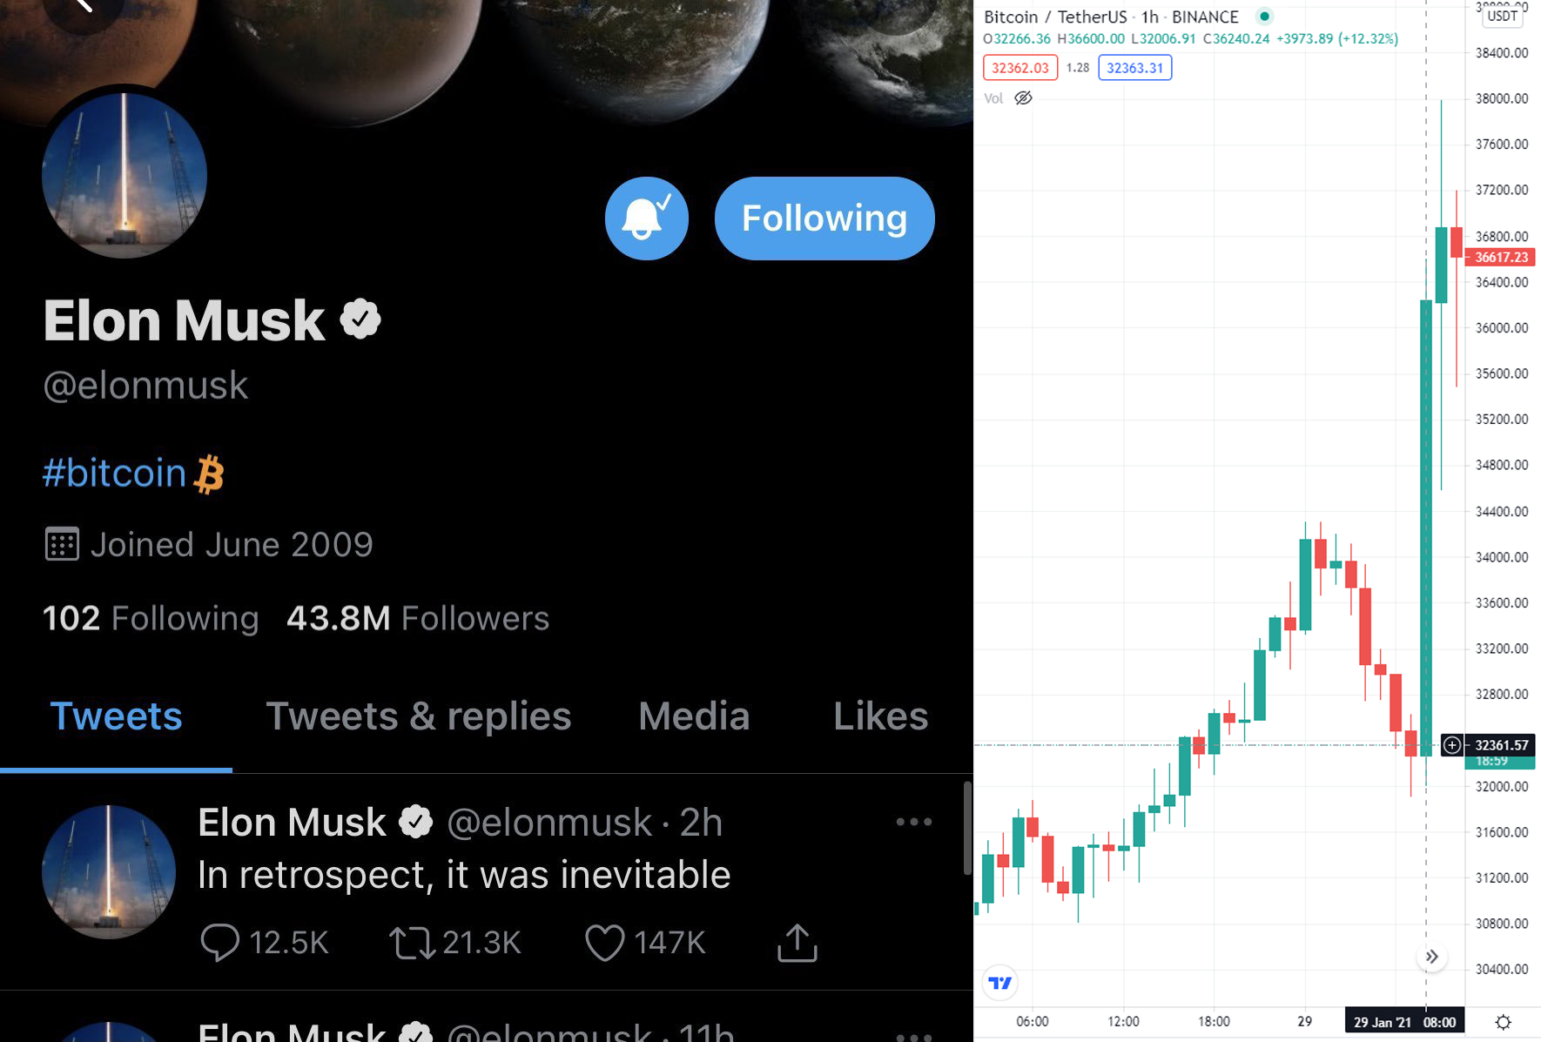1541x1042 pixels.
Task: Open chart settings gear icon
Action: [x=1504, y=1022]
